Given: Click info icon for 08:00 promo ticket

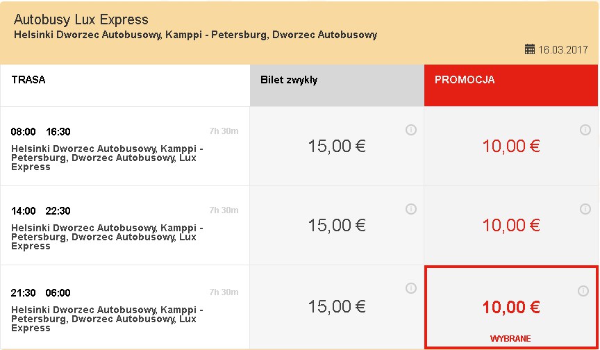Looking at the screenshot, I should pyautogui.click(x=585, y=130).
